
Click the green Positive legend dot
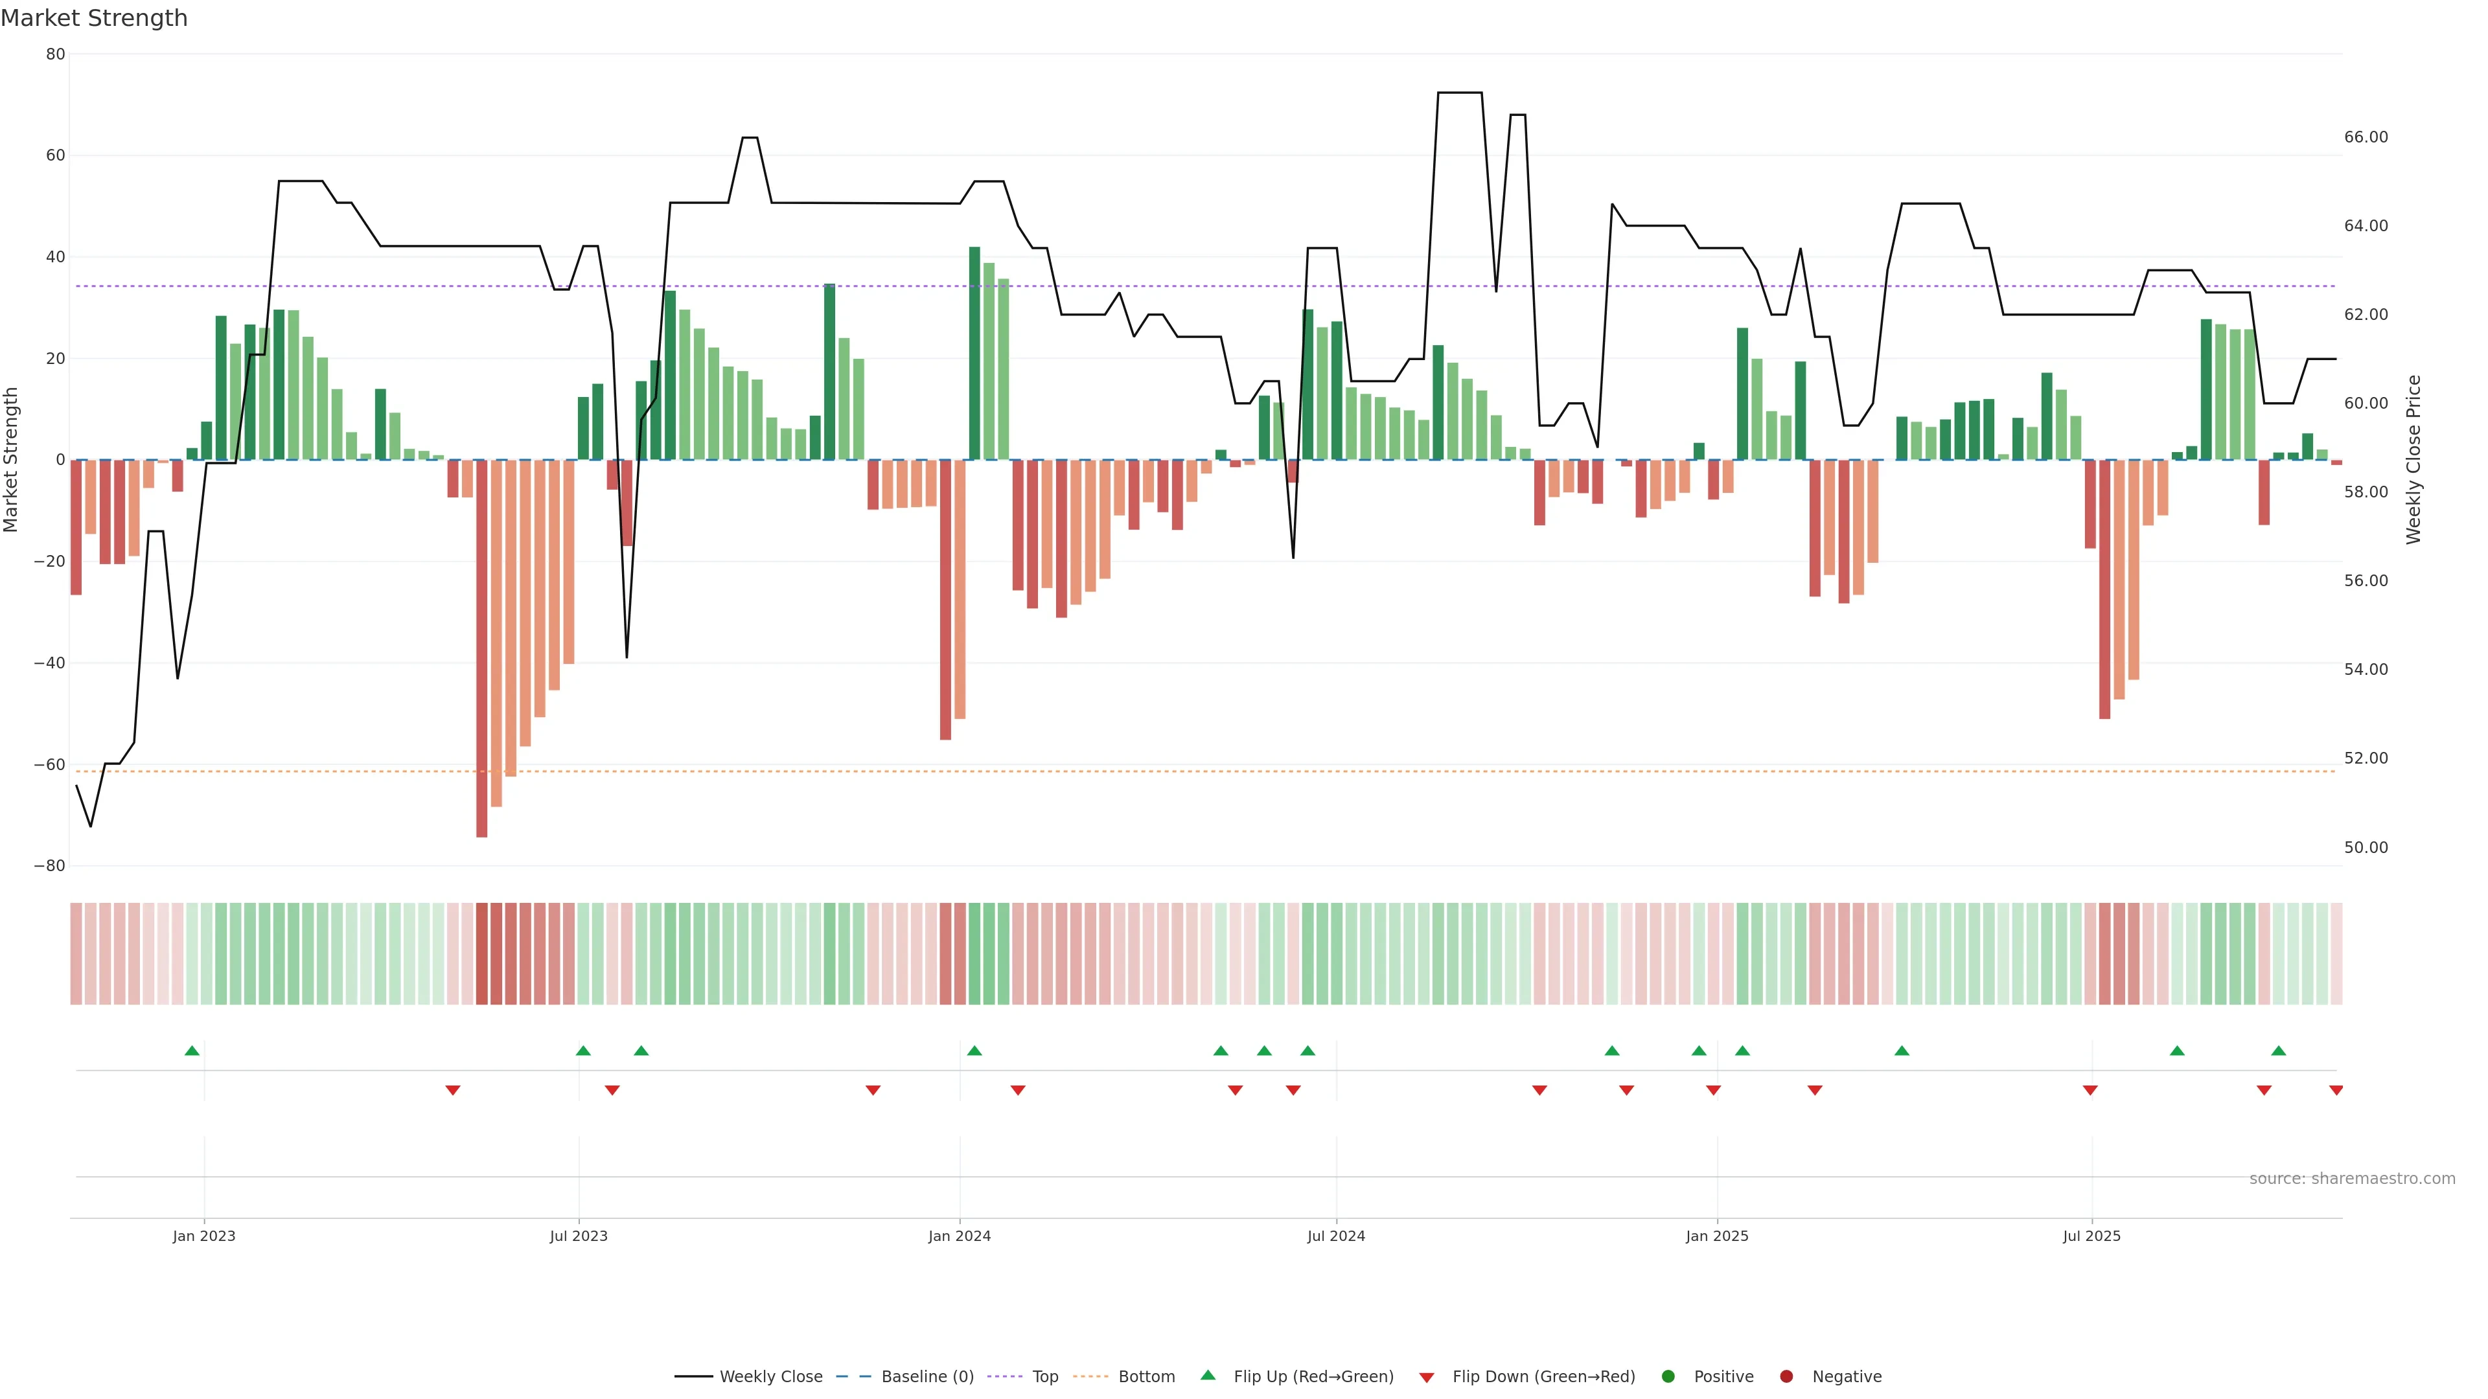pos(1668,1376)
